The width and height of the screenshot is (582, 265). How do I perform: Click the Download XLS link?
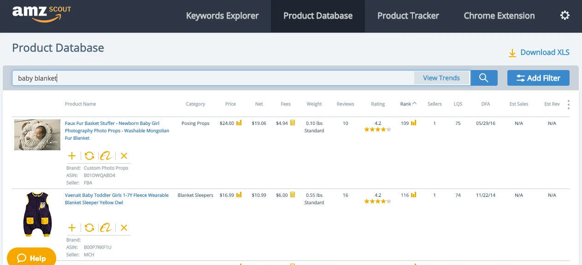tap(545, 53)
